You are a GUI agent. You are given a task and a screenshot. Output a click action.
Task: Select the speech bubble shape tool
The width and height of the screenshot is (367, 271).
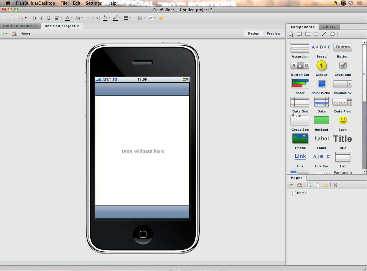(308, 34)
